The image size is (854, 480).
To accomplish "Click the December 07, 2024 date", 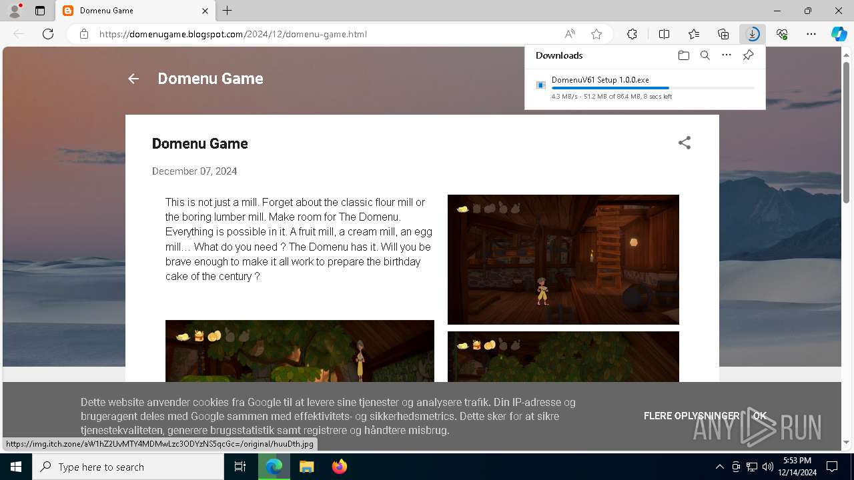I will click(195, 171).
